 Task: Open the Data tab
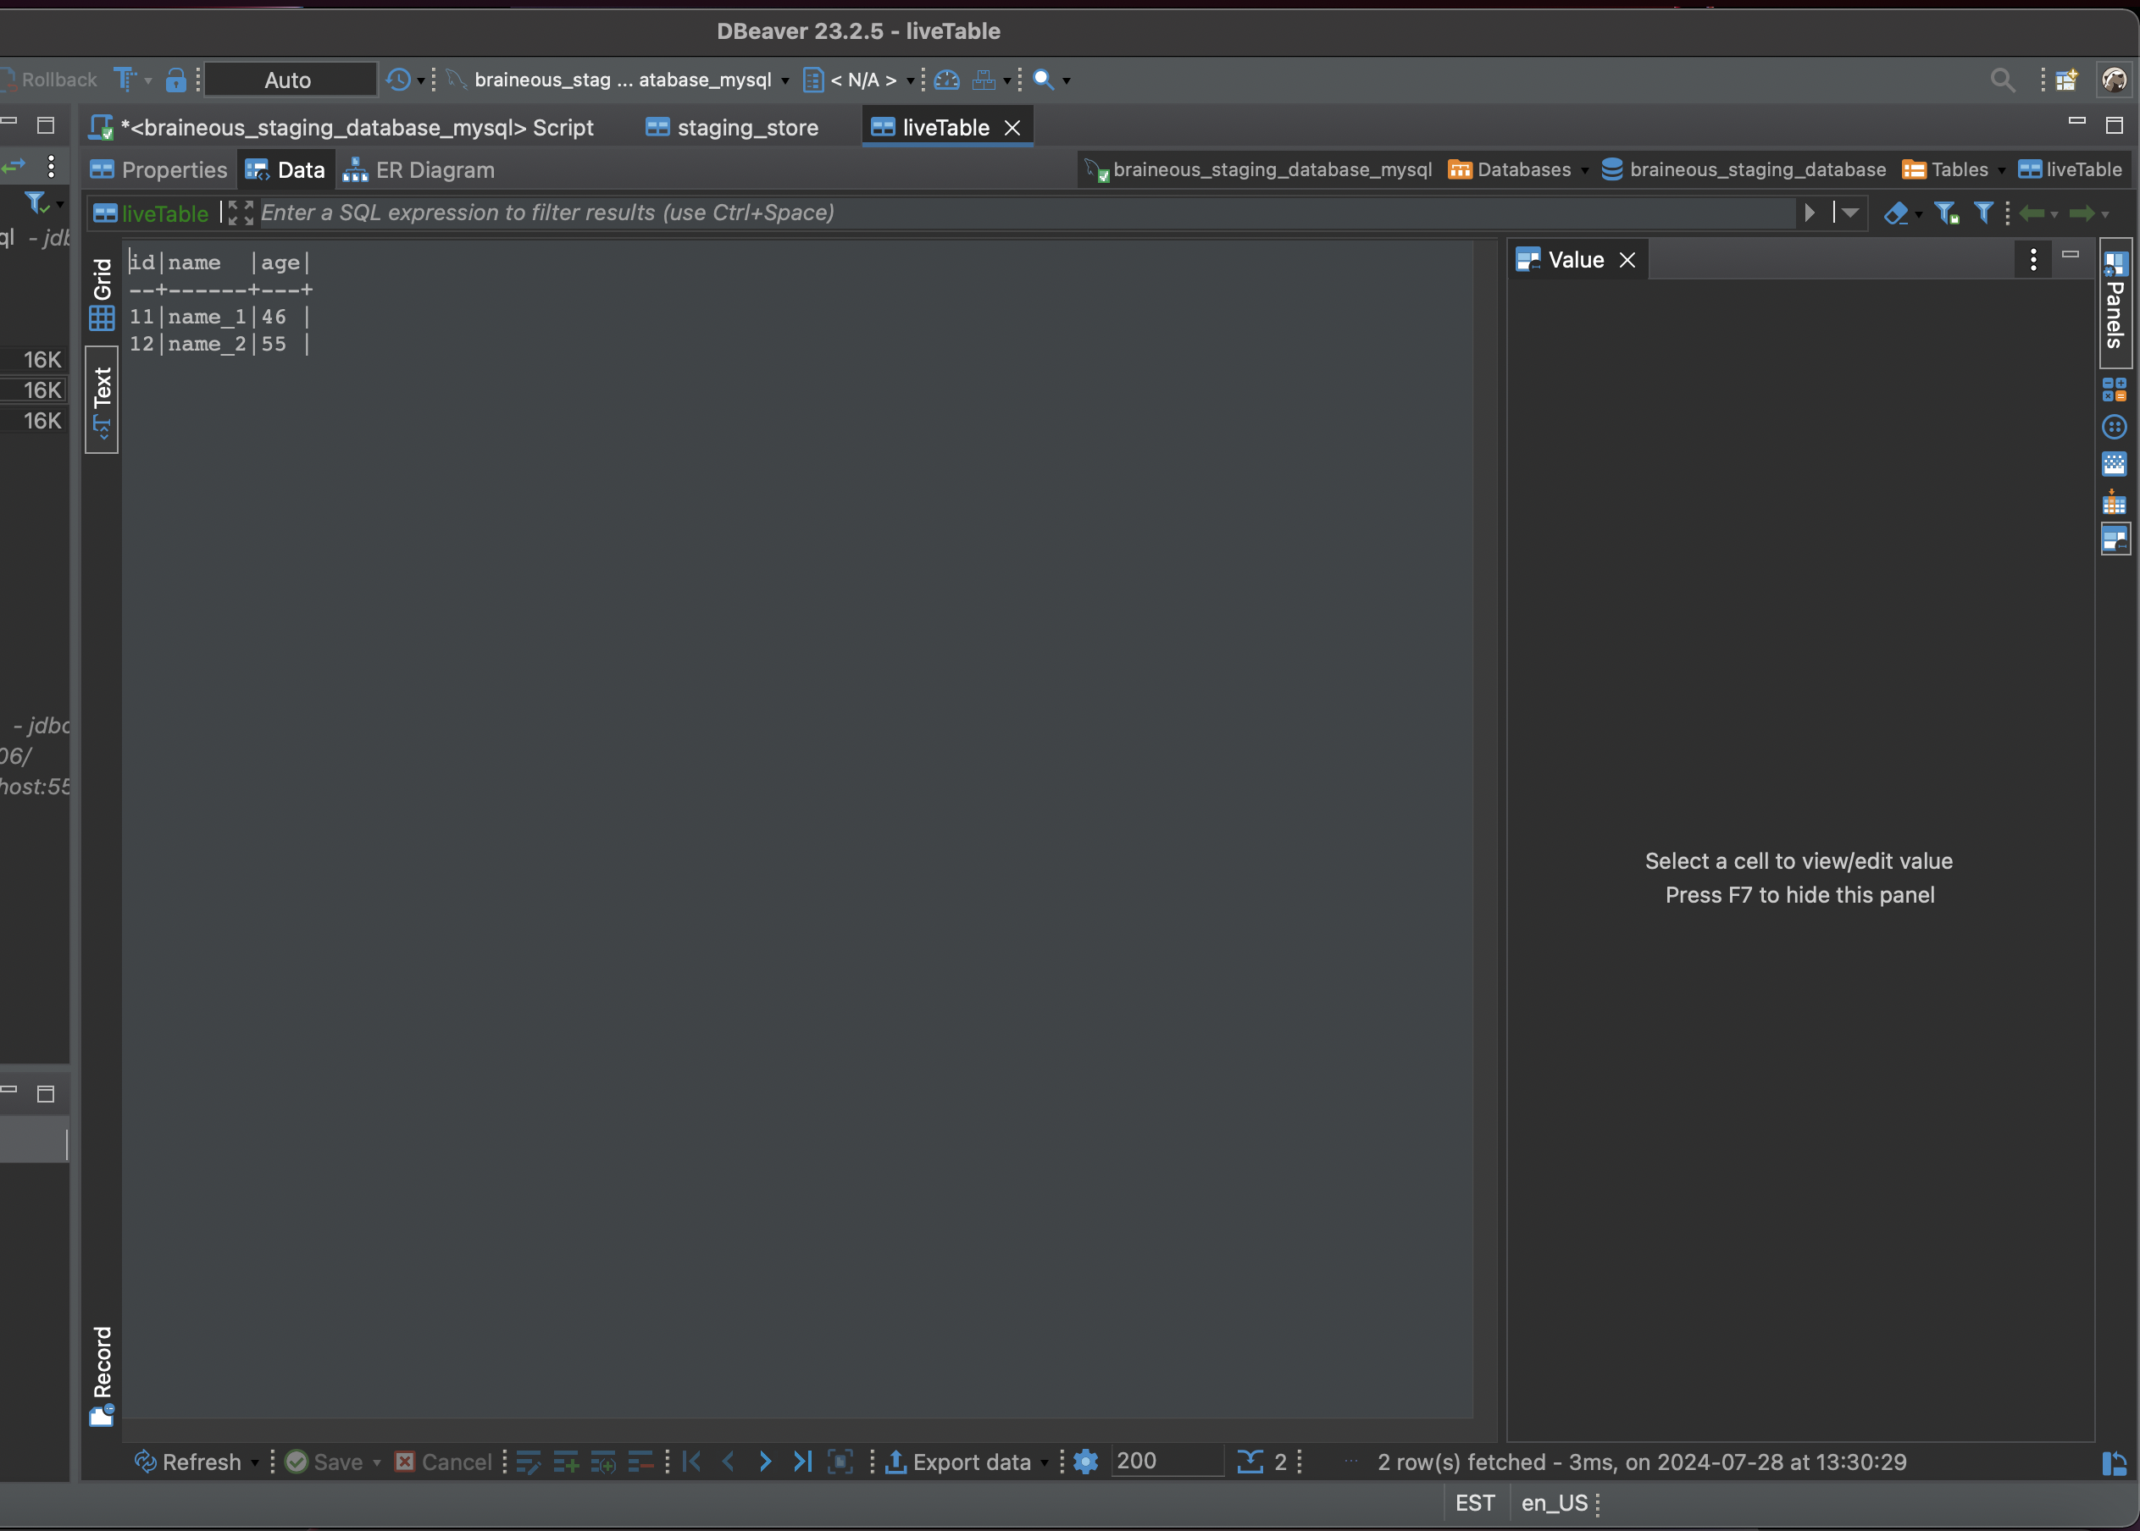point(285,169)
